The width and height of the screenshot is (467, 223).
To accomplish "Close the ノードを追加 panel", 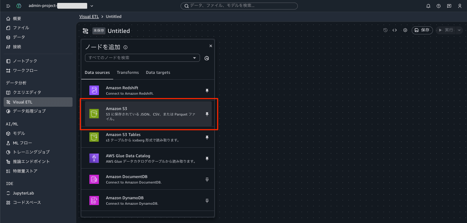I will pos(211,46).
